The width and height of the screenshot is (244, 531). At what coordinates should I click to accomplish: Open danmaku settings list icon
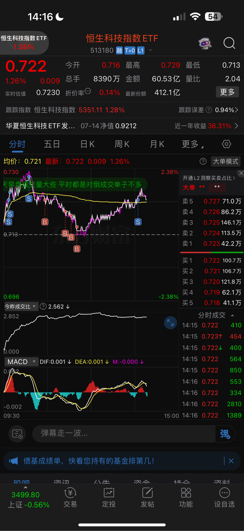[x=17, y=434]
